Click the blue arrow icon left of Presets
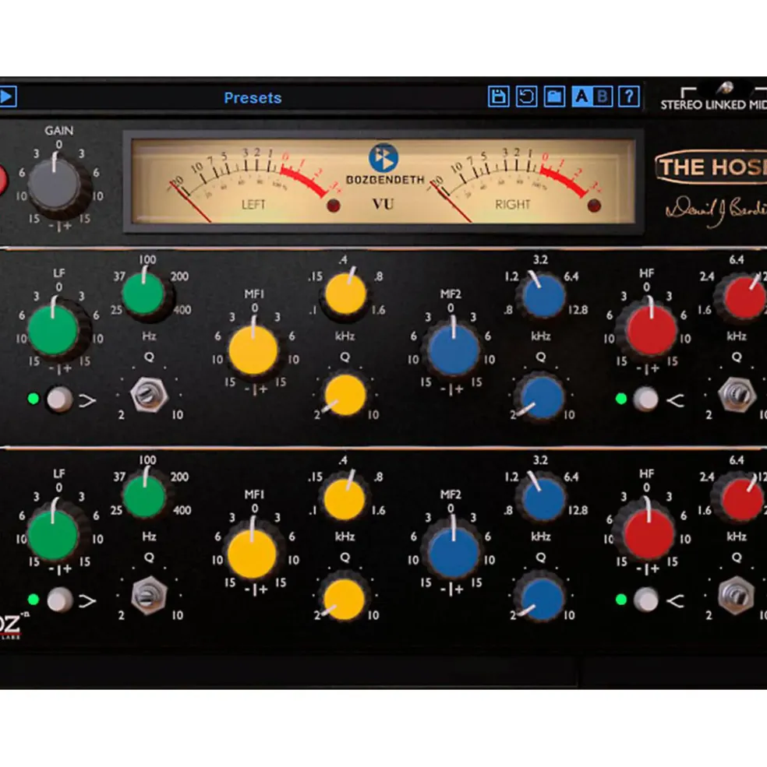 pyautogui.click(x=7, y=97)
